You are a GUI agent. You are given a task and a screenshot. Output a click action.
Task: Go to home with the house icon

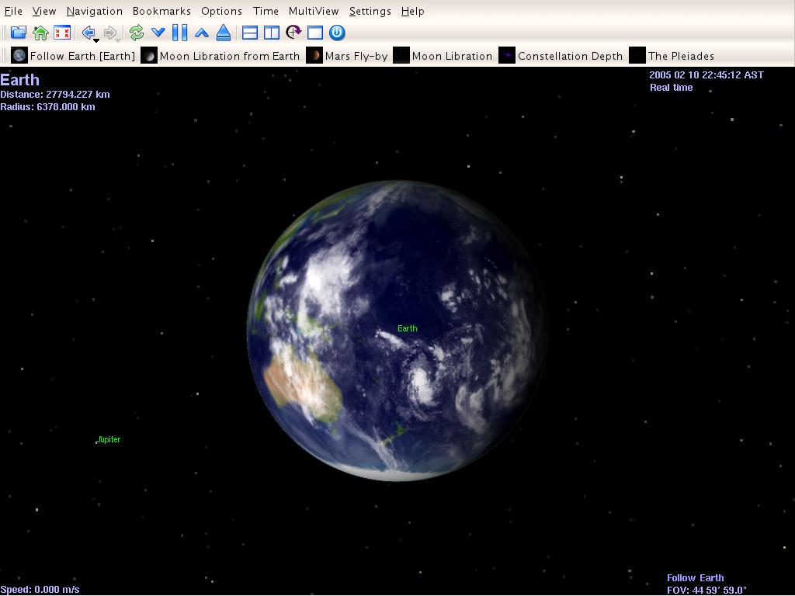click(40, 33)
